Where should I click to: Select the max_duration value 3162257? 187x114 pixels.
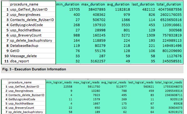(x=98, y=61)
